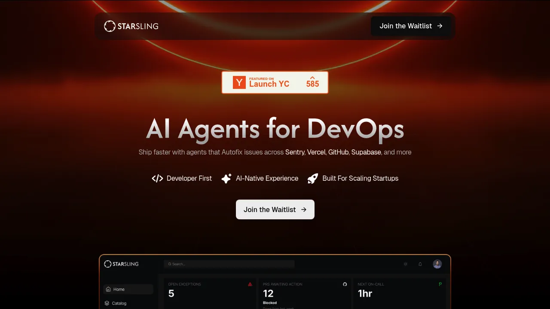
Task: Click the Built For Scaling Startups label
Action: point(361,179)
